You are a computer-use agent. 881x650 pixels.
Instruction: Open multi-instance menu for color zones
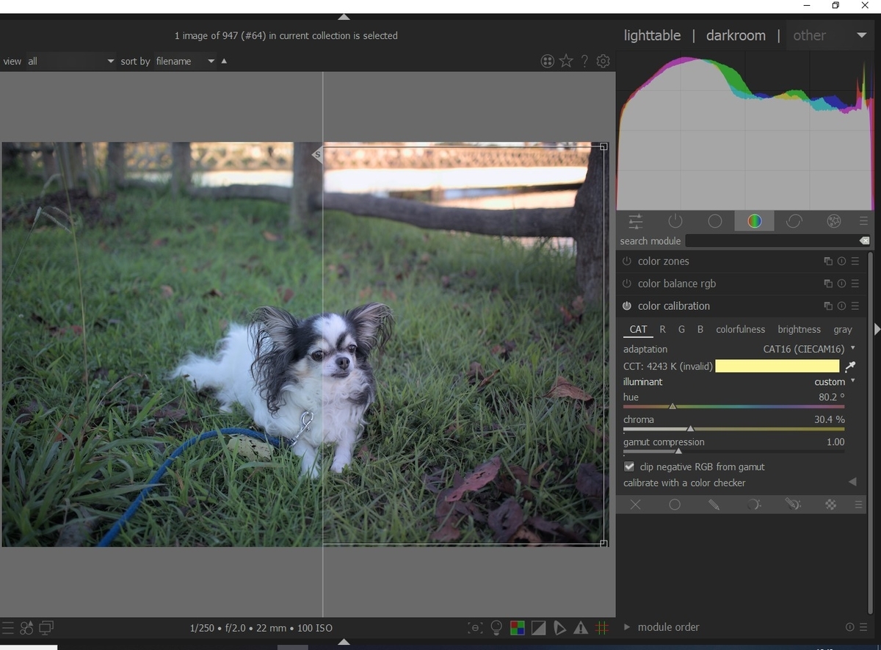(x=828, y=261)
